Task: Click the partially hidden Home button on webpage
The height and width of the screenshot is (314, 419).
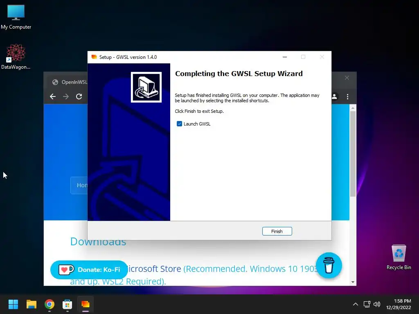Action: click(79, 185)
